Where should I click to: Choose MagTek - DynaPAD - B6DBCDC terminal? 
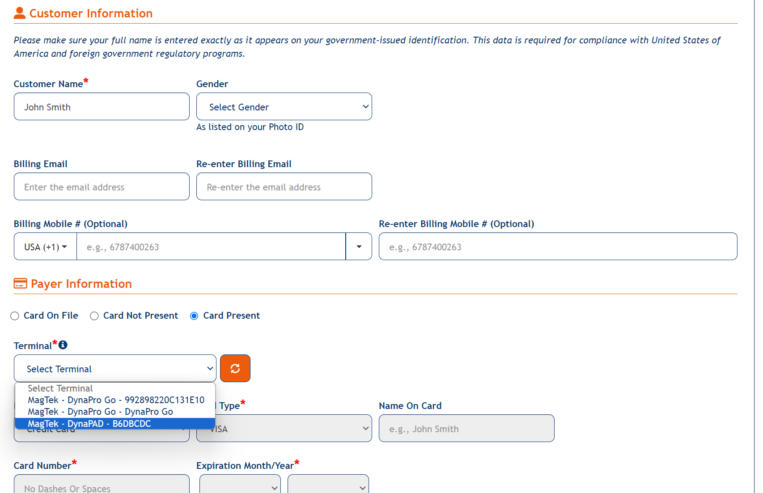click(89, 423)
